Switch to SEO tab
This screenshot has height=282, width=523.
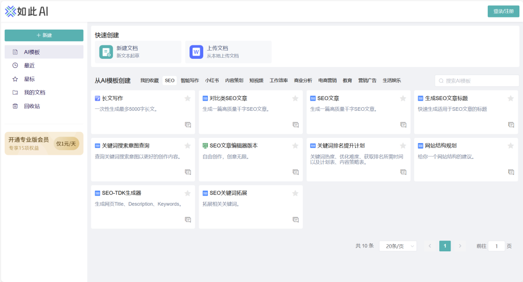pos(170,80)
